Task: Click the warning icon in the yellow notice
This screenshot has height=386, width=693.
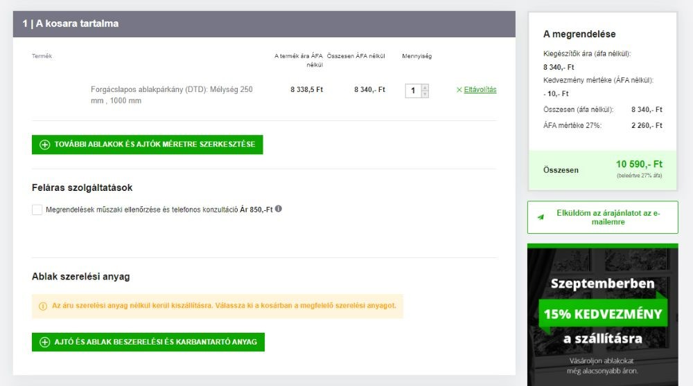Action: (43, 306)
